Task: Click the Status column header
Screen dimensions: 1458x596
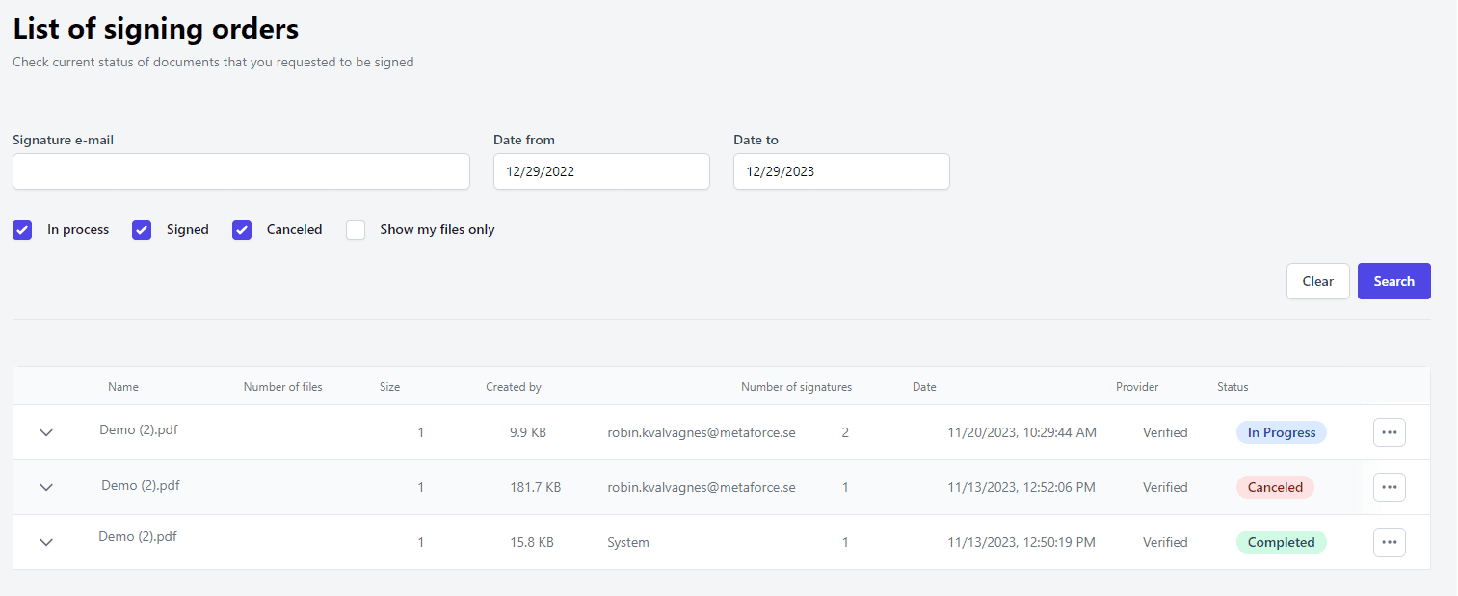Action: click(x=1233, y=387)
